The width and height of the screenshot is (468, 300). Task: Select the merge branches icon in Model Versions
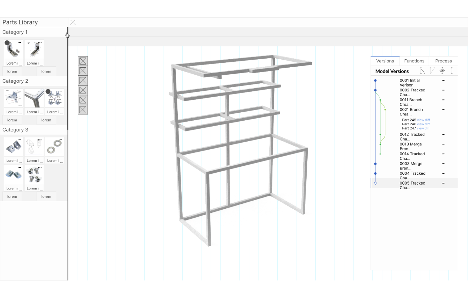[432, 70]
